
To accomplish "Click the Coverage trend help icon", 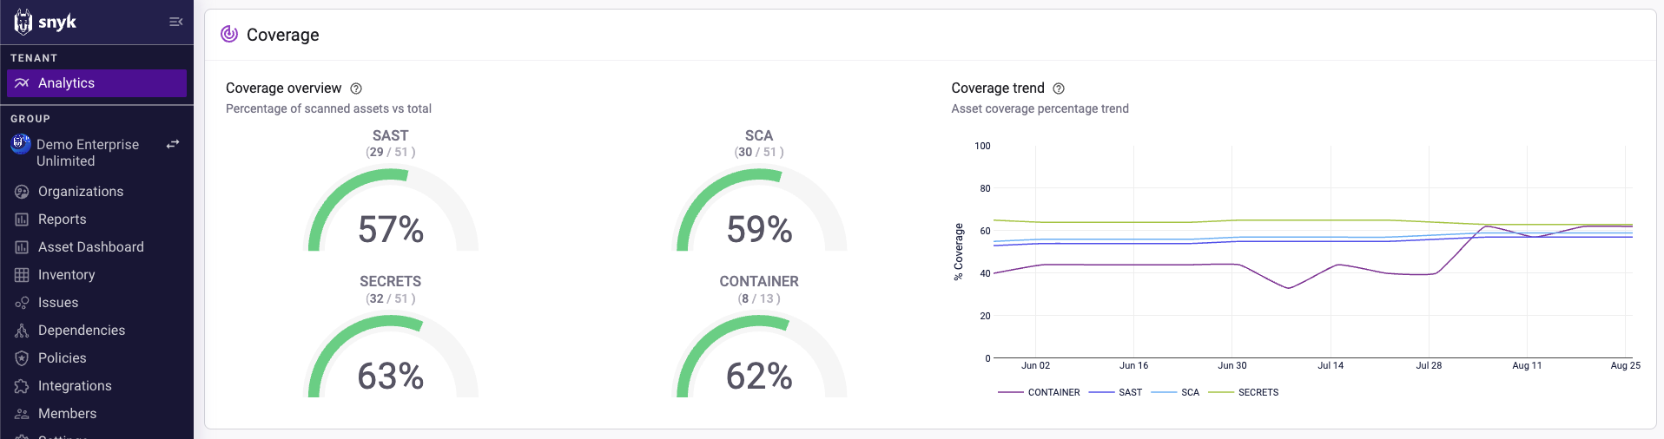I will [x=1059, y=88].
